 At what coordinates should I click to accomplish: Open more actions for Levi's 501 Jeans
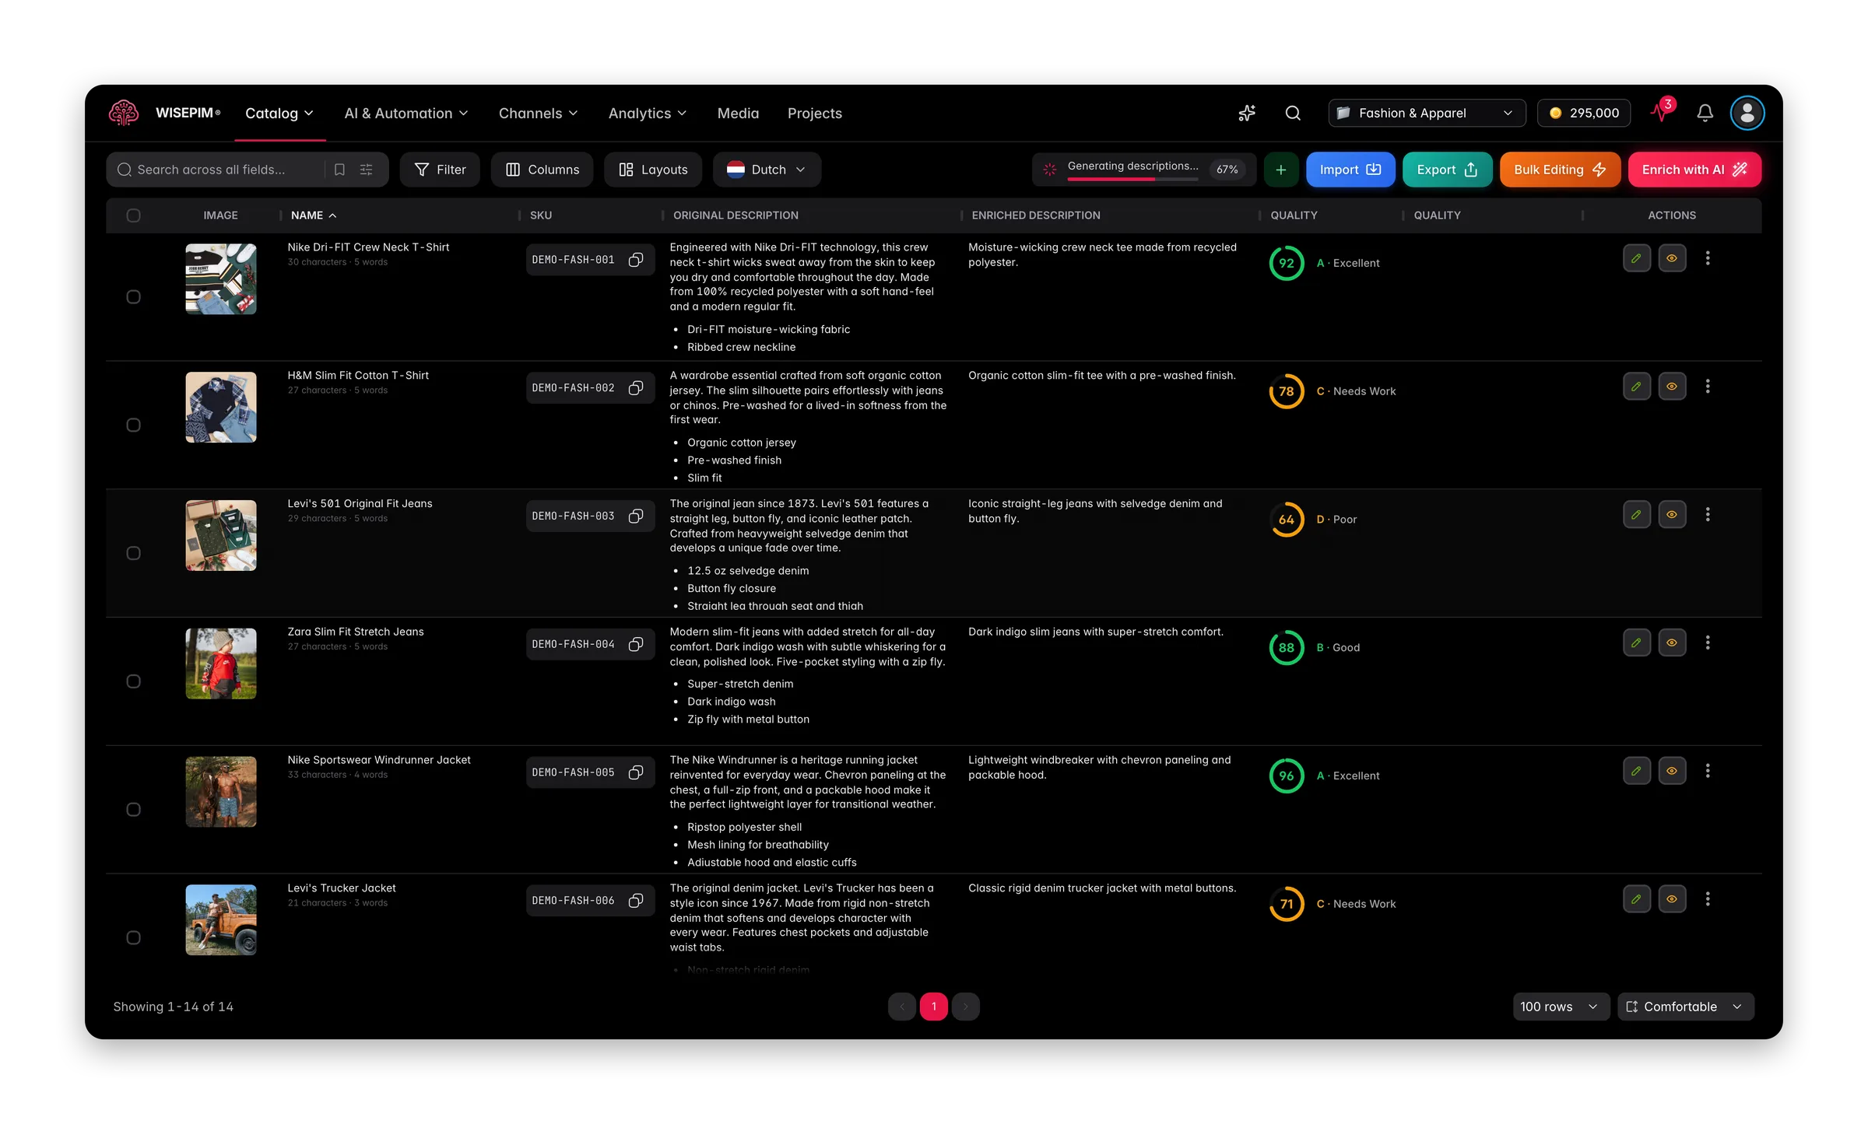click(x=1708, y=515)
